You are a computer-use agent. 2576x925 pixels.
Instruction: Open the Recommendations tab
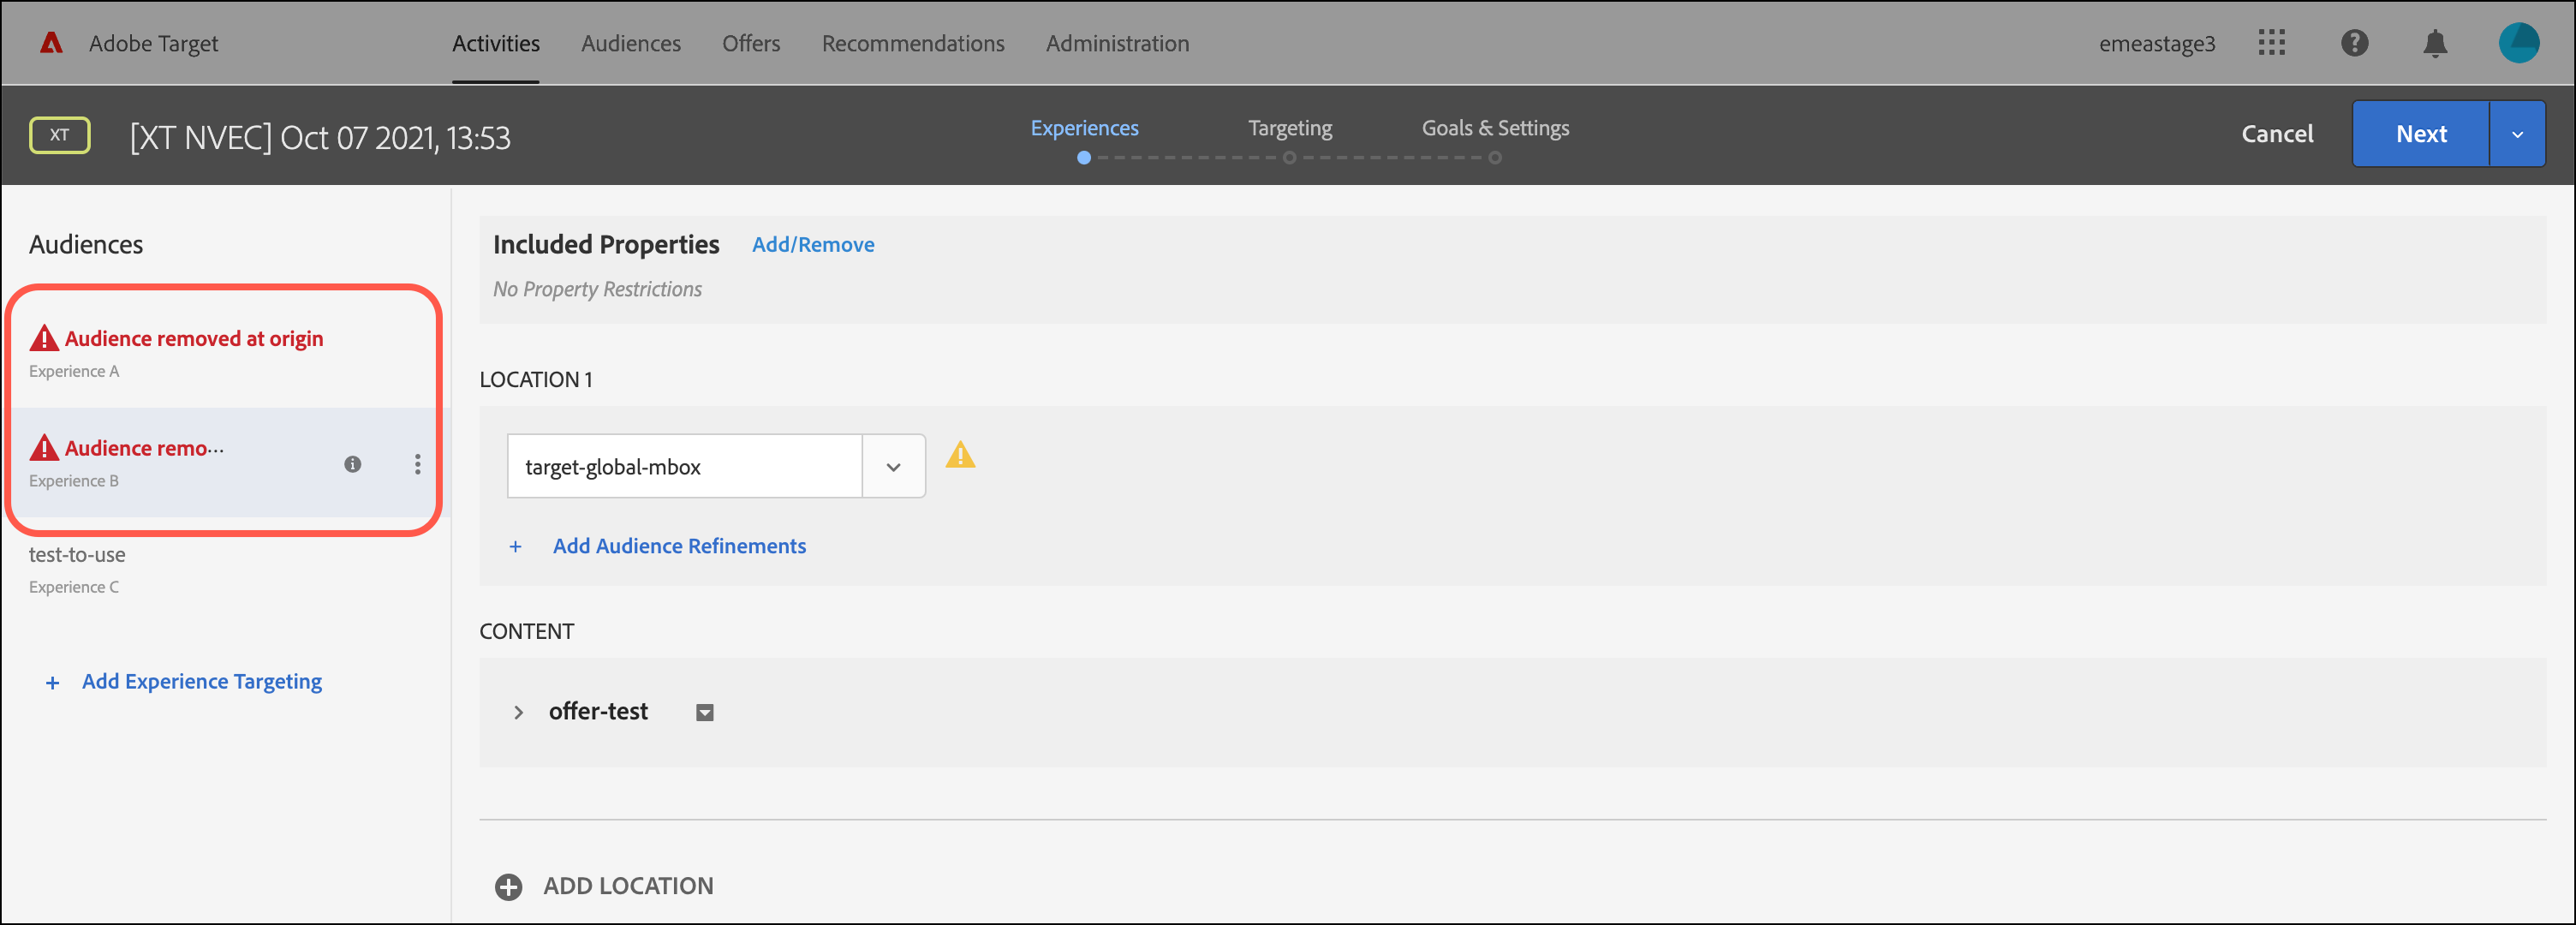pyautogui.click(x=913, y=43)
